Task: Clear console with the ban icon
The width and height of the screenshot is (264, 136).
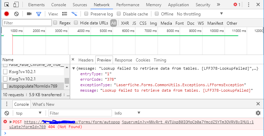Action: point(7,113)
